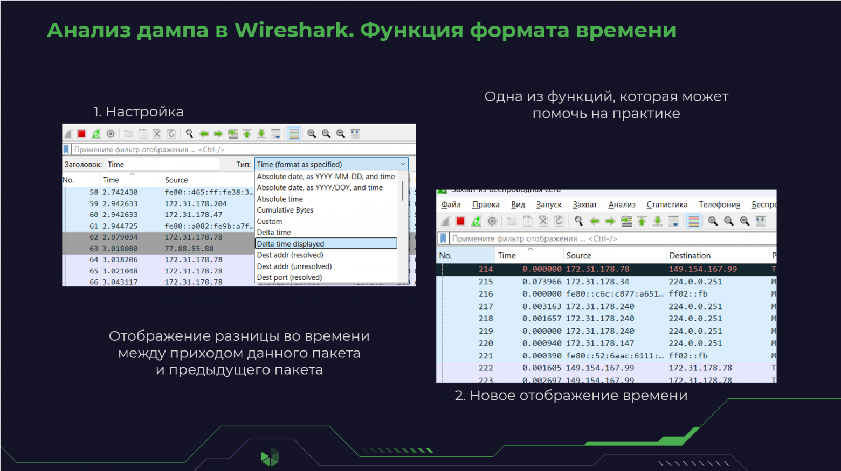Click display filter field in left screenshot
Viewport: 841px width, 471px height.
[243, 150]
